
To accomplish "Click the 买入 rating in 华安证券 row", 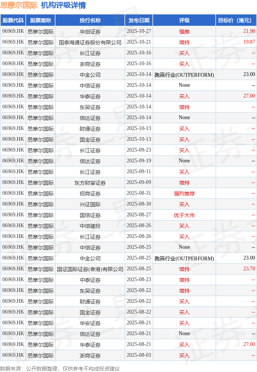I will pyautogui.click(x=184, y=323).
